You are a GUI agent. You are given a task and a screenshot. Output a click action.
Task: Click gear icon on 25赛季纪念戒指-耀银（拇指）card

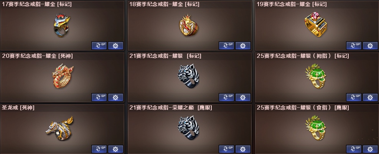point(370,97)
